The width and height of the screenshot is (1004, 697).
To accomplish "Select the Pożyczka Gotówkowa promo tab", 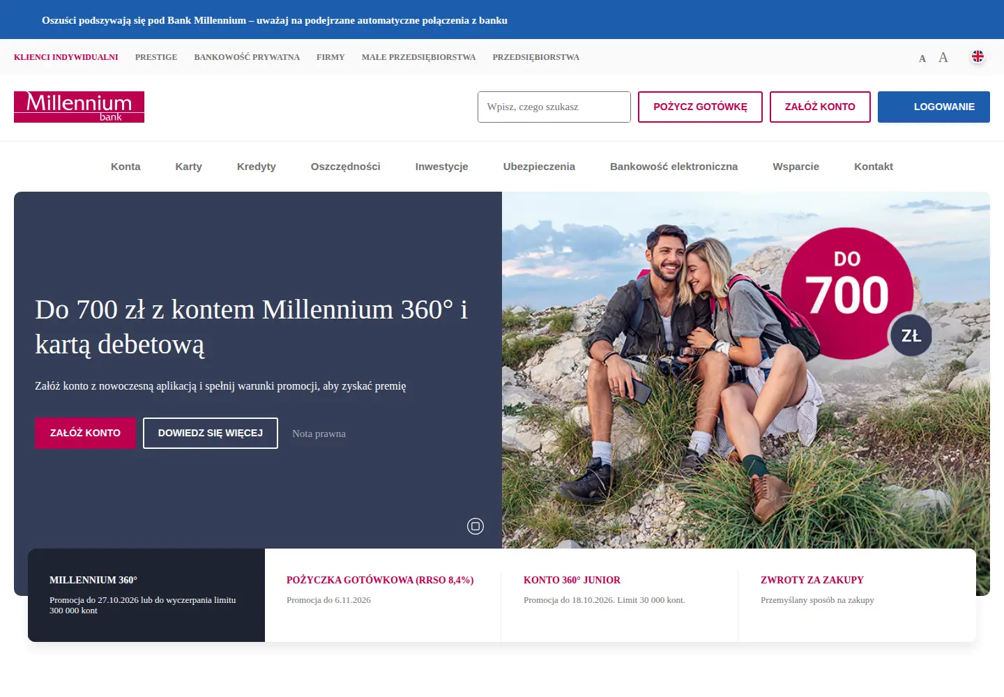I will click(383, 595).
